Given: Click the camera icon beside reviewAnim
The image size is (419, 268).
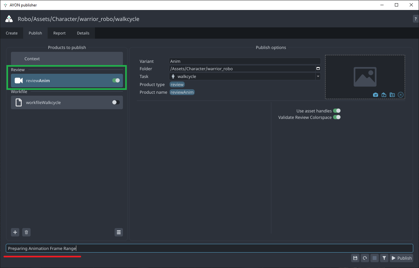Looking at the screenshot, I should (x=19, y=81).
